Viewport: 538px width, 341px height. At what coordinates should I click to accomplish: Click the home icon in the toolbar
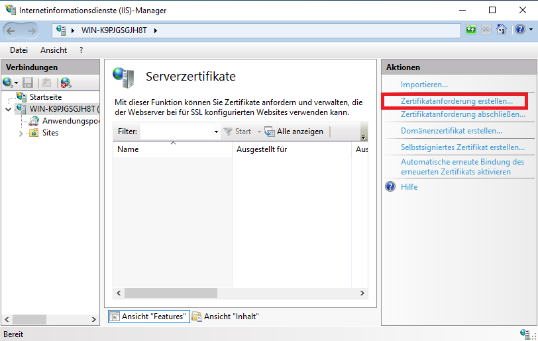coord(502,30)
